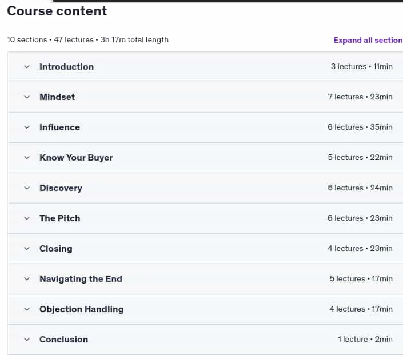Viewport: 403px width, 355px height.
Task: Expand the Mindset section chevron
Action: click(27, 97)
